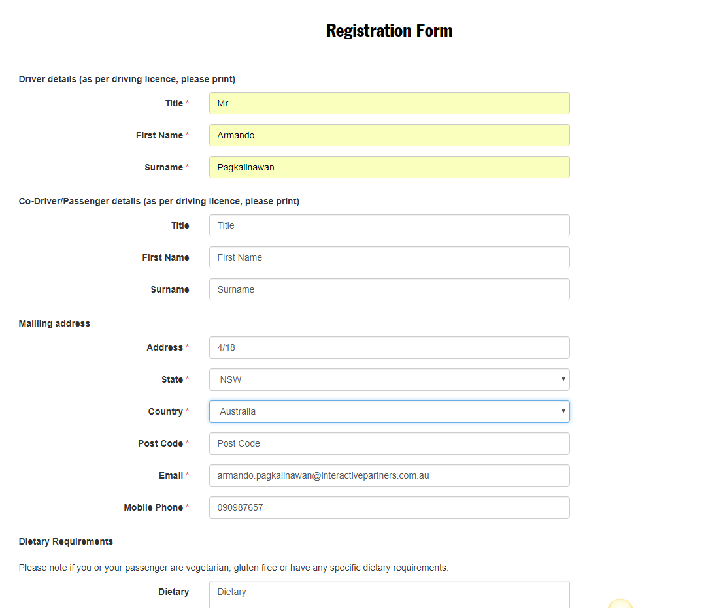
Task: Click the 'Dietary' label beside the text area
Action: coord(173,592)
